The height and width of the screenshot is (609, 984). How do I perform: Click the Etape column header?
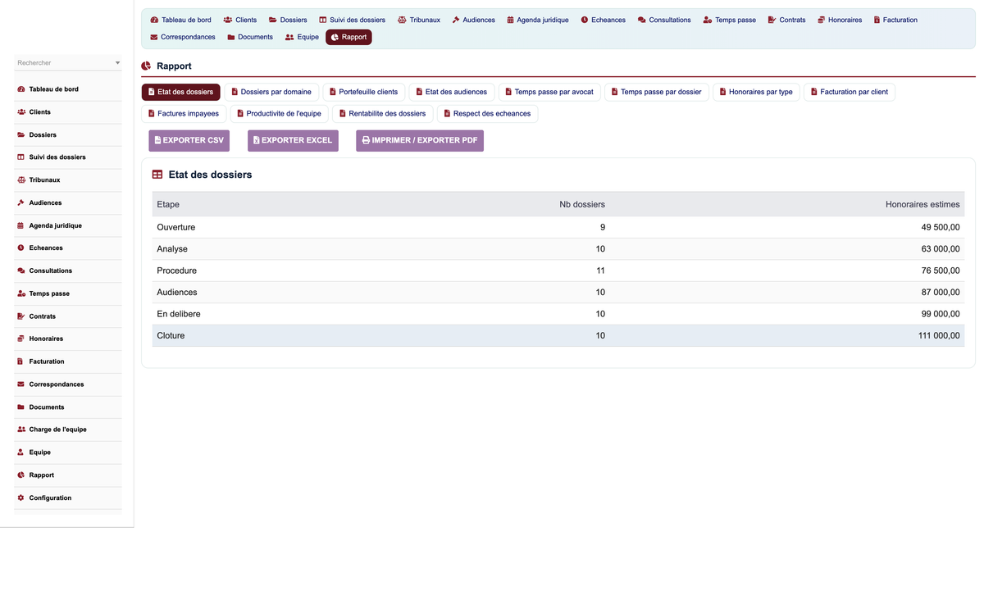168,204
